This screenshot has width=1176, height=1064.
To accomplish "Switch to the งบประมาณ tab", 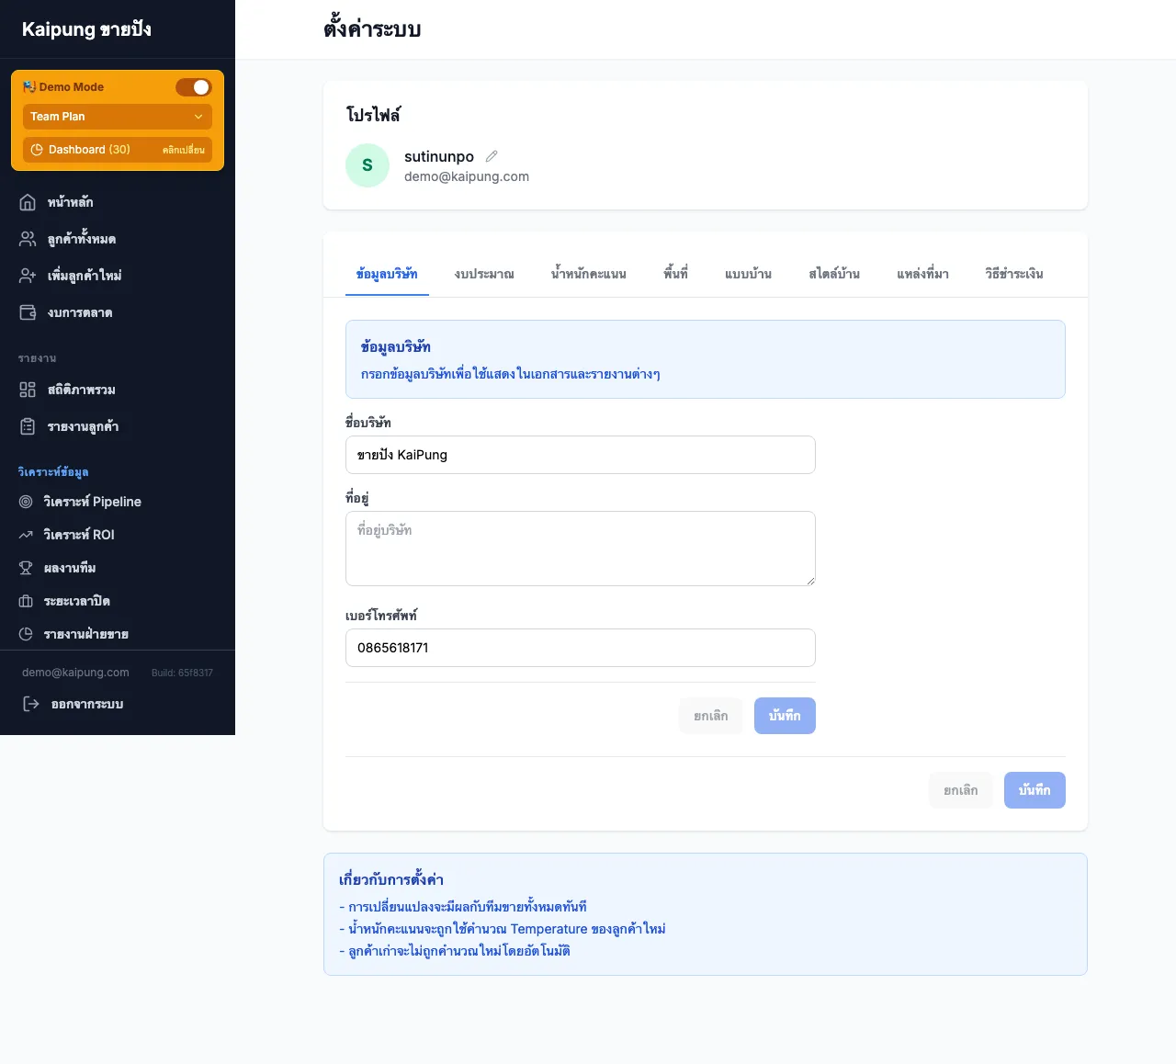I will [x=484, y=274].
